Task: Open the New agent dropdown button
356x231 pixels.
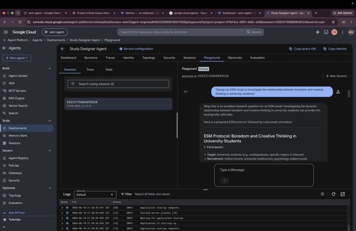Action: pyautogui.click(x=17, y=58)
